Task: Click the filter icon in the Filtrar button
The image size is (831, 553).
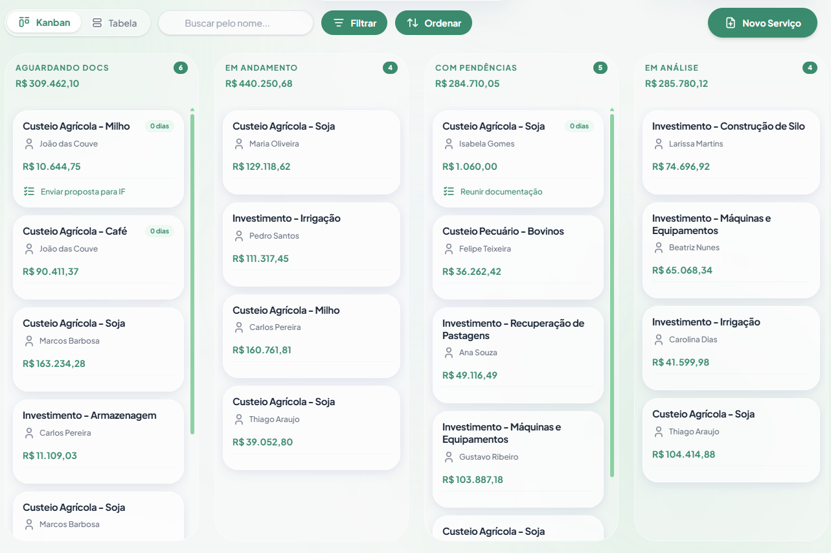Action: (339, 23)
